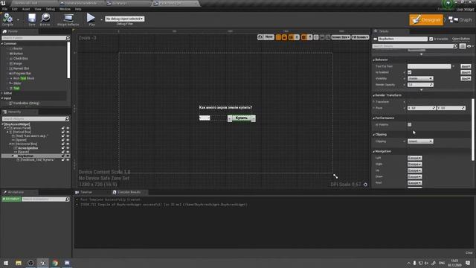Collapse BuyButton node in hierarchy

(13, 156)
